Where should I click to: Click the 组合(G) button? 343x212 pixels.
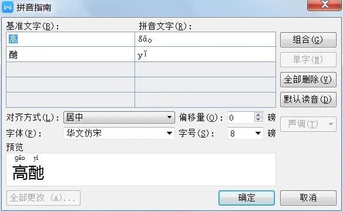[x=308, y=40]
